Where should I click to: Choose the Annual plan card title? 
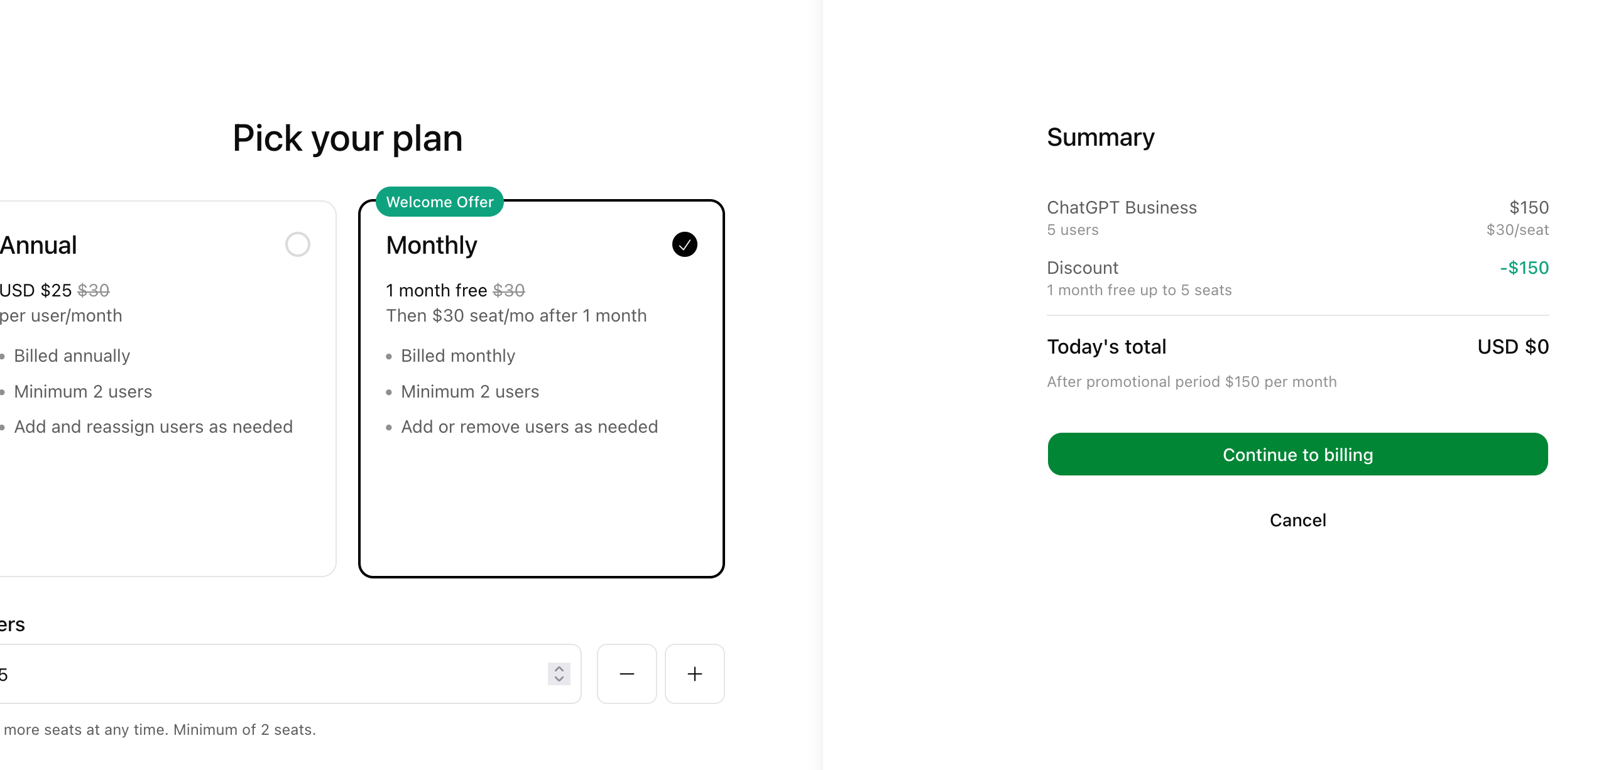tap(38, 245)
